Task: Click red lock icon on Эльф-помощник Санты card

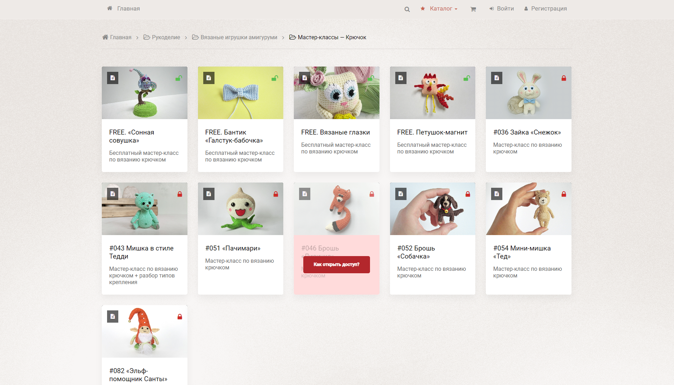Action: click(180, 317)
